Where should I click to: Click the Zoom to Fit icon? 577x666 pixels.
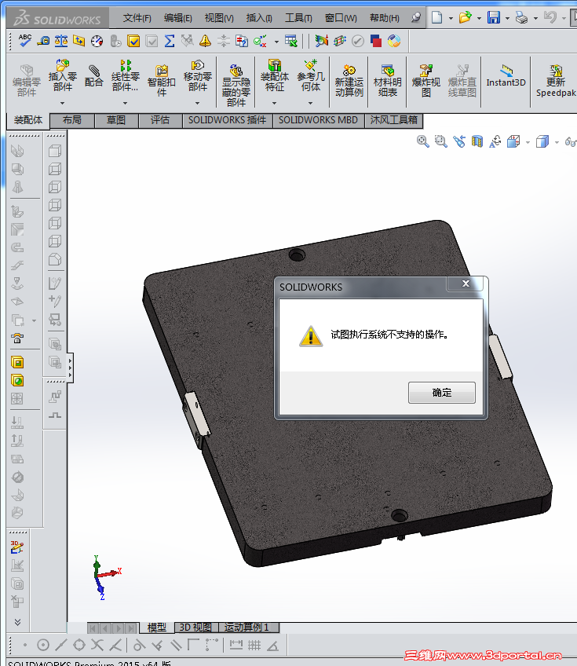(x=422, y=141)
